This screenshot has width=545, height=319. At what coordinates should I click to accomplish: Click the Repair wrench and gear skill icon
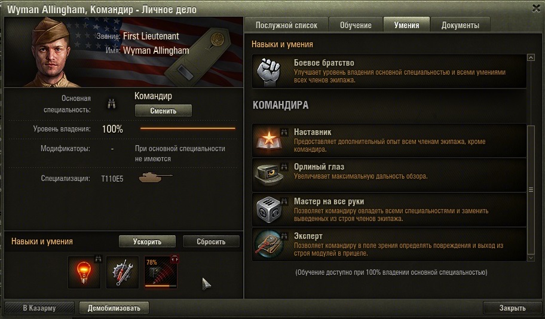tap(123, 272)
